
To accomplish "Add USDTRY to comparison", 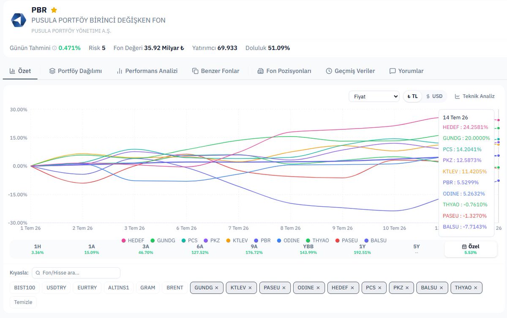I will click(x=56, y=288).
